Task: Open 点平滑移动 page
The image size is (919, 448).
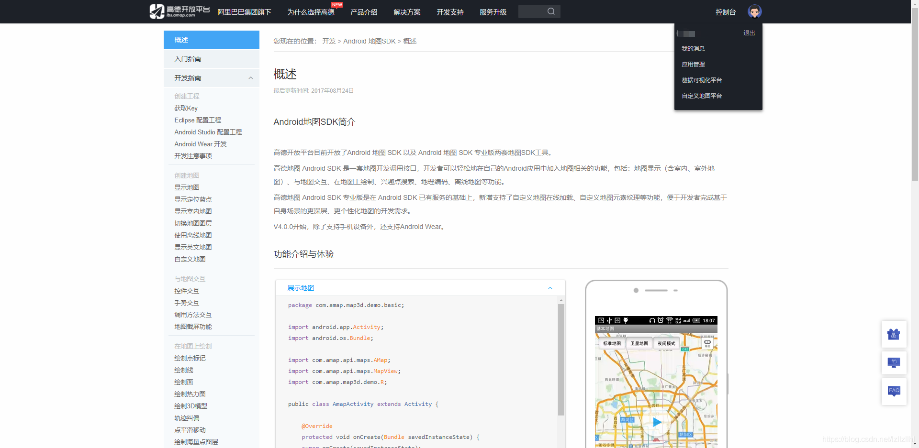Action: (x=190, y=430)
